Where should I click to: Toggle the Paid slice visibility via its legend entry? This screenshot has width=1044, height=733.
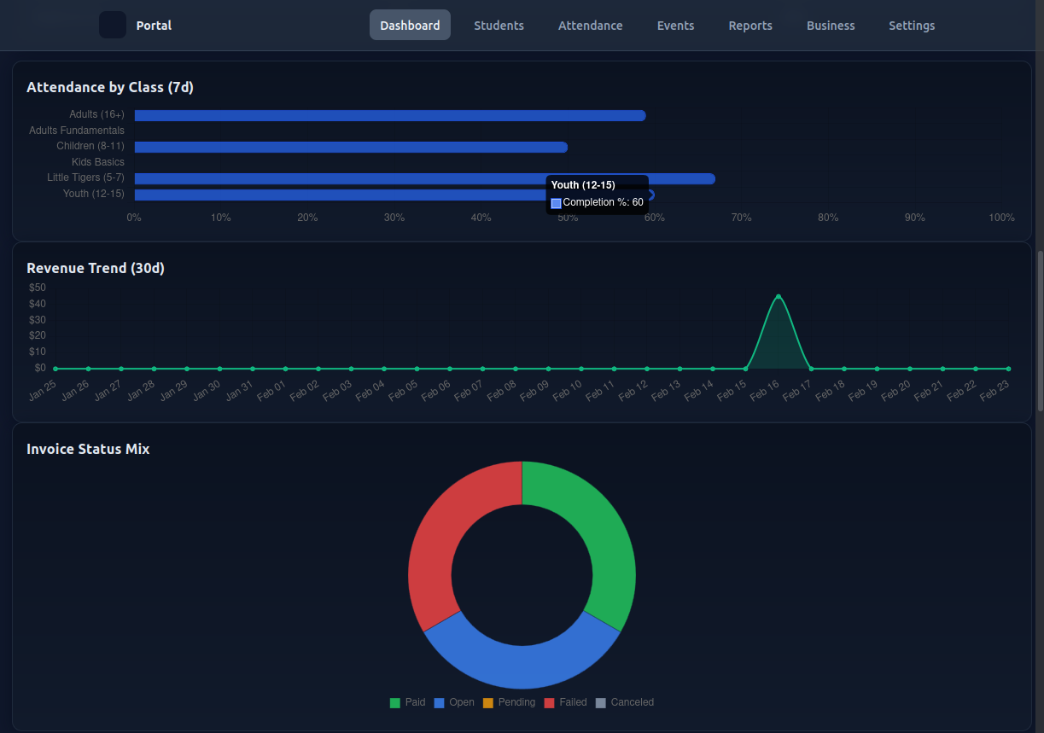pyautogui.click(x=408, y=702)
